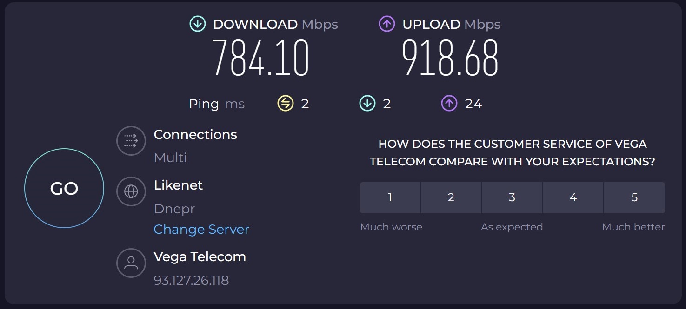Choose rating 4 in the survey
The width and height of the screenshot is (686, 309).
click(x=573, y=197)
